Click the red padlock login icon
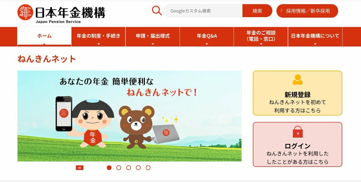The height and width of the screenshot is (182, 361). click(298, 132)
